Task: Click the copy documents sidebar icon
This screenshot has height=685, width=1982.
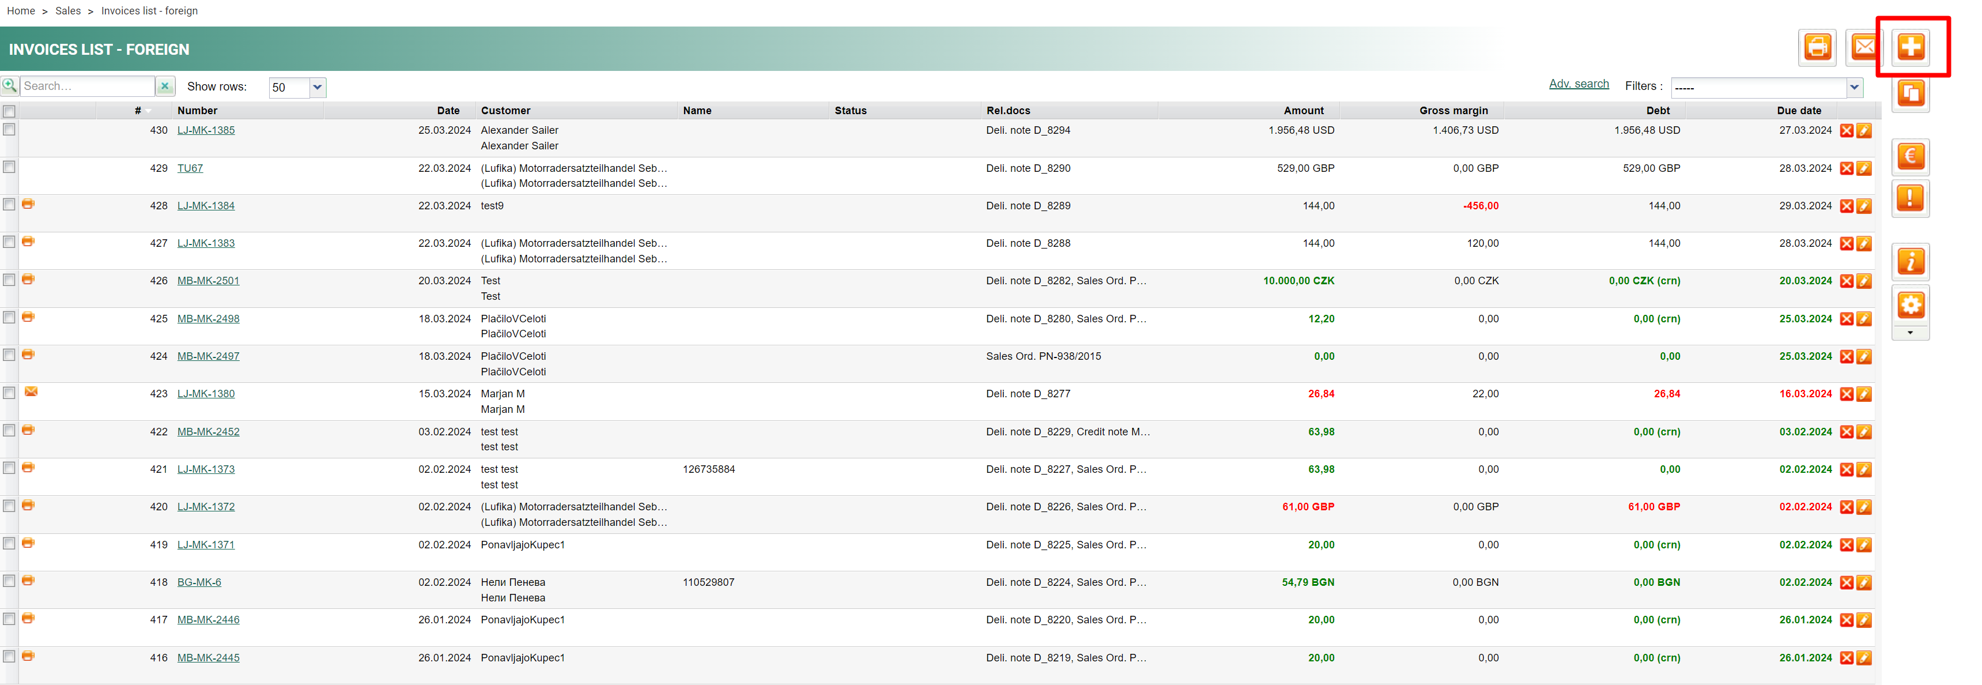Action: click(x=1911, y=95)
